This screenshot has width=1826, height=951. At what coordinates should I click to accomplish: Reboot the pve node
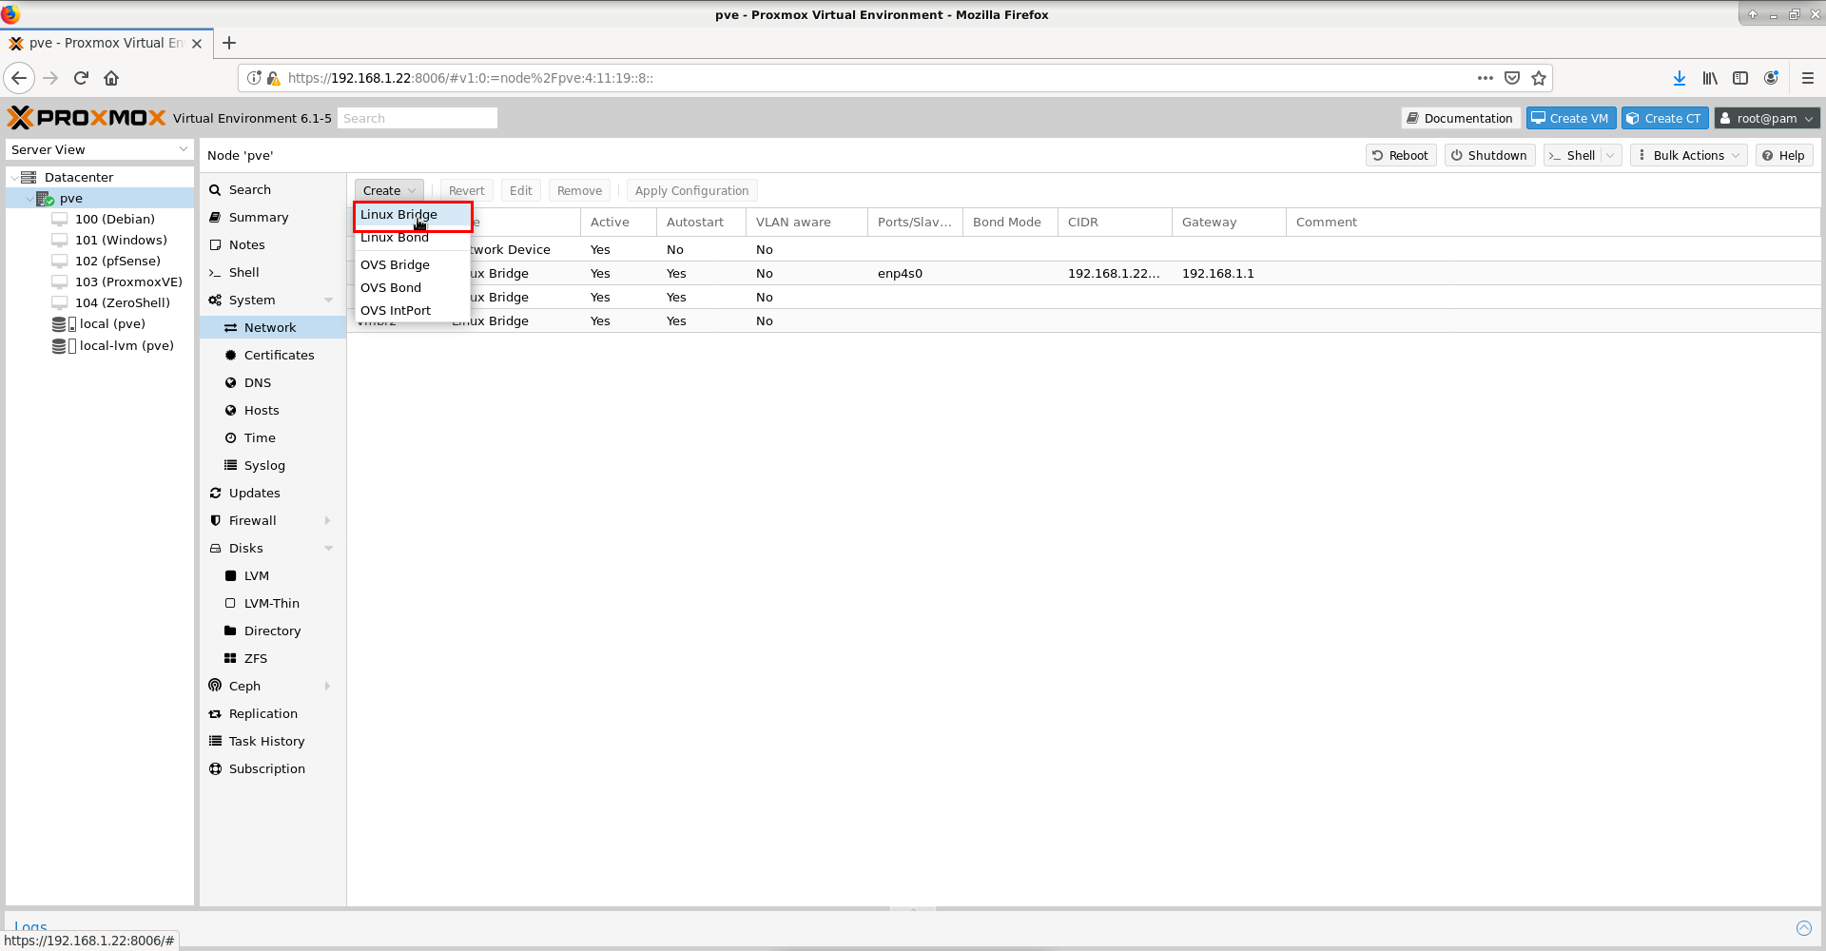(x=1401, y=156)
